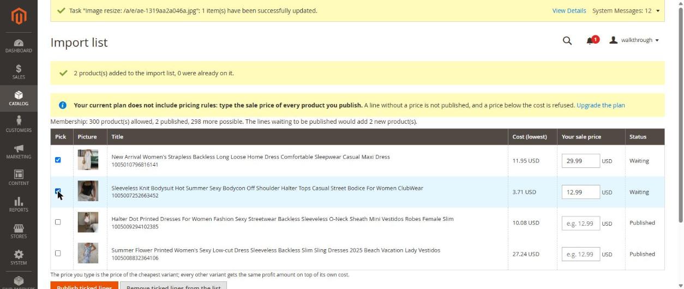The image size is (684, 289).
Task: Click the blue info icon in plan notice
Action: click(63, 105)
